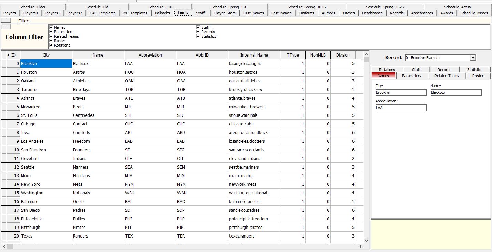The width and height of the screenshot is (492, 252).
Task: Open the Schedule_Cur tab
Action: [160, 7]
